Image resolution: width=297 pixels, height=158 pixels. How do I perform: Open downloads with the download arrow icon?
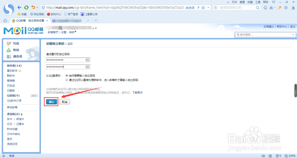(x=293, y=8)
